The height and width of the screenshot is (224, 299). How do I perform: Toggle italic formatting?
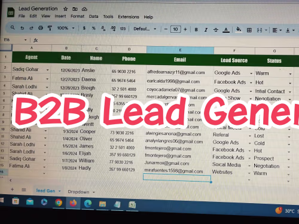click(x=206, y=30)
